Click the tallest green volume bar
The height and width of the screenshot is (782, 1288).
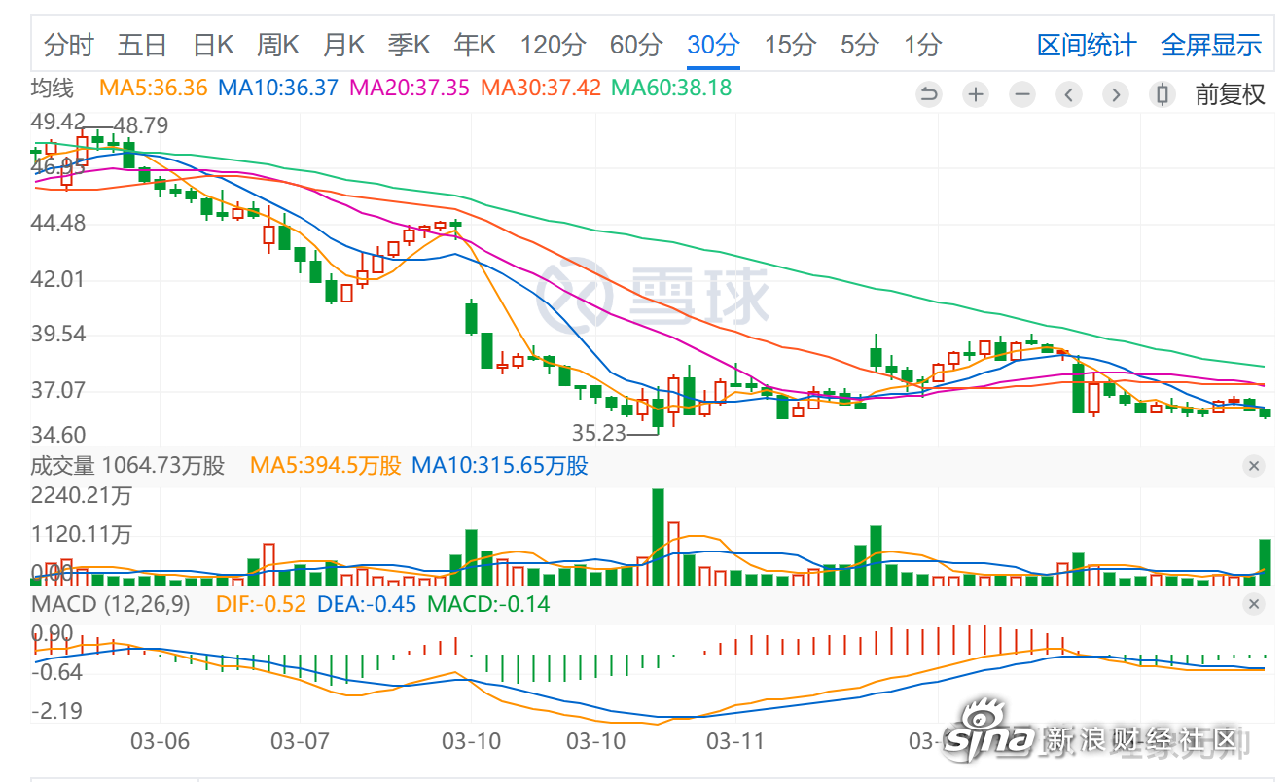coord(658,537)
